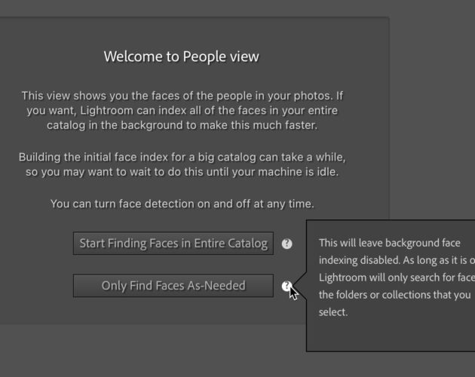Image resolution: width=475 pixels, height=377 pixels.
Task: Click tooltip line 'the folders or collections that you'
Action: (x=395, y=295)
